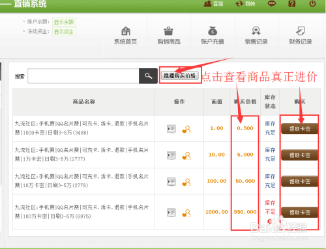Click product name ending (2778)

tap(81, 181)
